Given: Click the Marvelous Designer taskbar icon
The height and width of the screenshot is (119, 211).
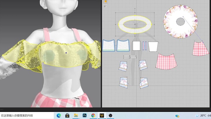Looking at the screenshot, I should [102, 115].
